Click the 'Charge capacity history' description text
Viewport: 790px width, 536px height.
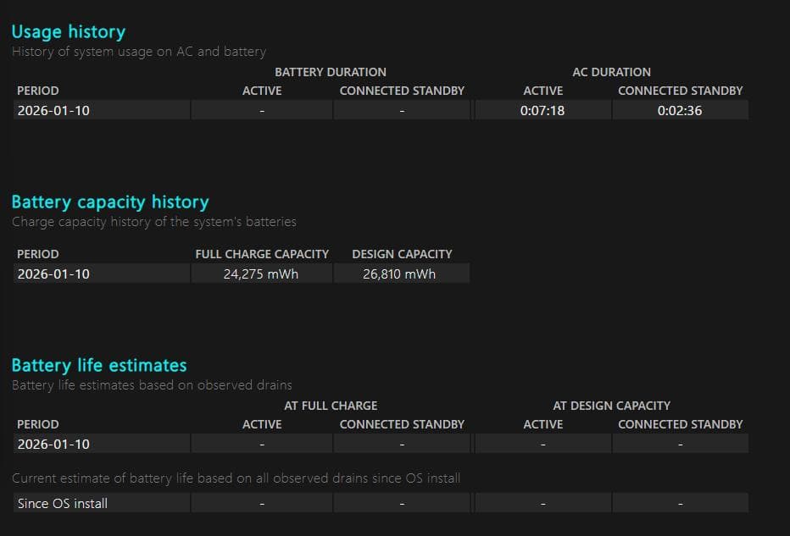(x=154, y=222)
